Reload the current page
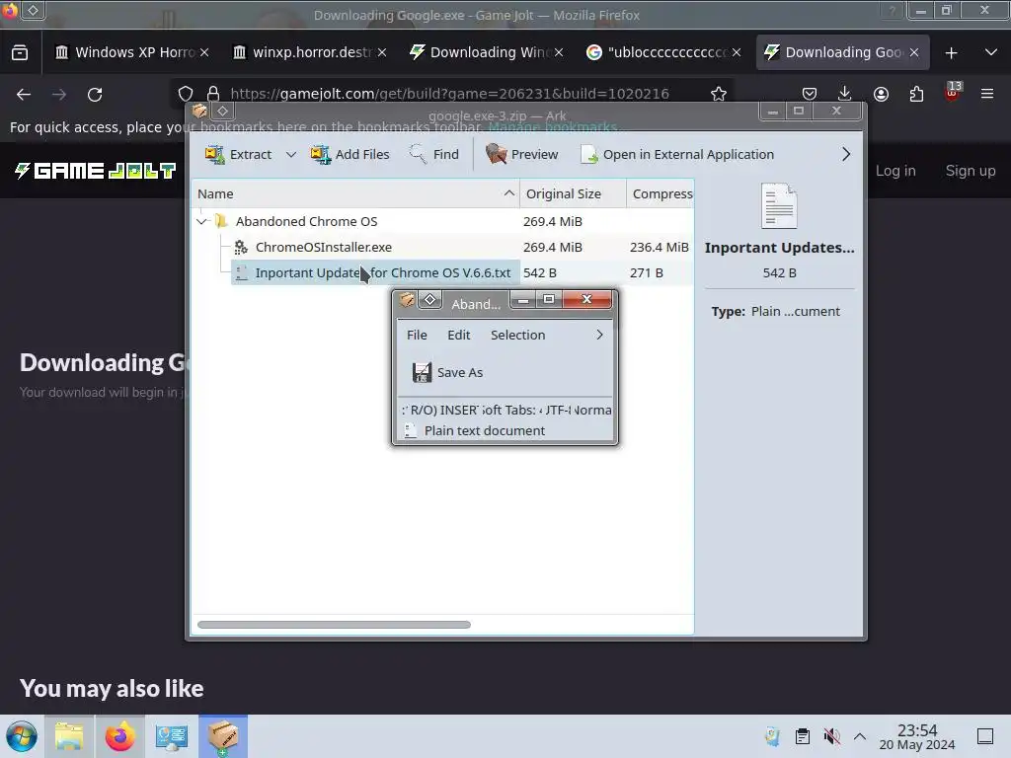 [95, 95]
